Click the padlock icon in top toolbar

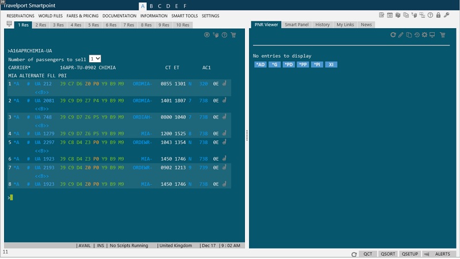tap(439, 14)
